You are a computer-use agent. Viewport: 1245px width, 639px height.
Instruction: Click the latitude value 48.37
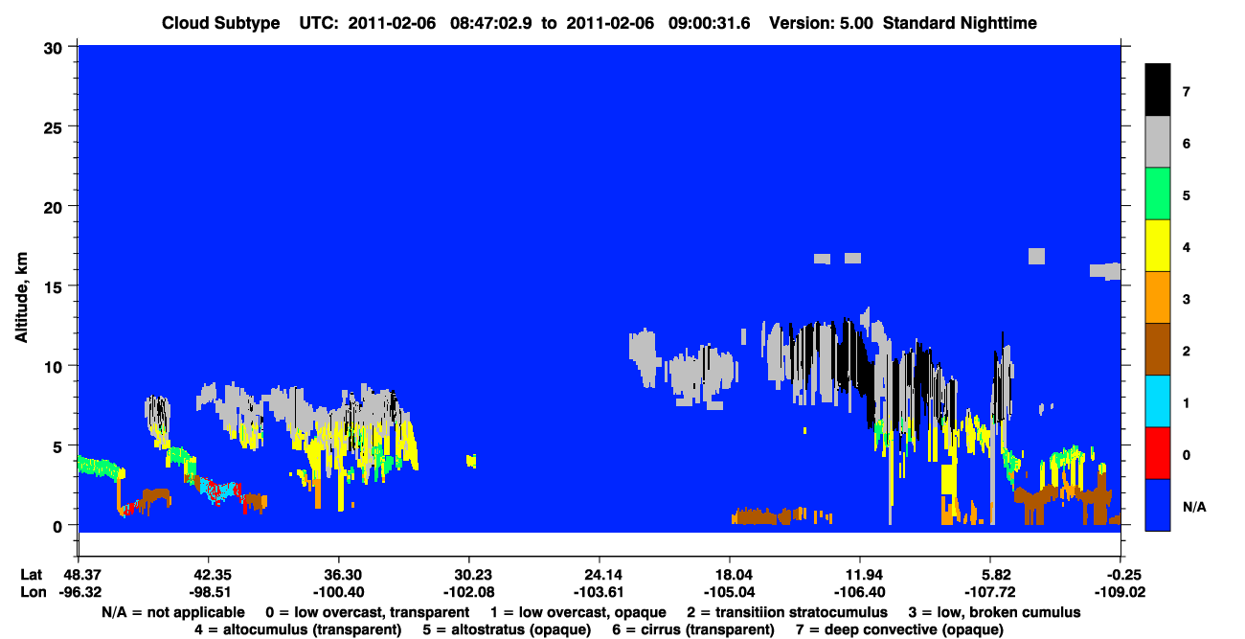tap(78, 575)
